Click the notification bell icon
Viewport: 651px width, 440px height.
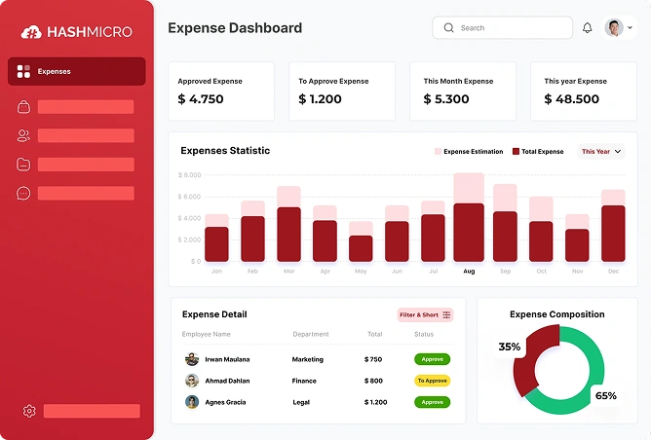pos(587,28)
